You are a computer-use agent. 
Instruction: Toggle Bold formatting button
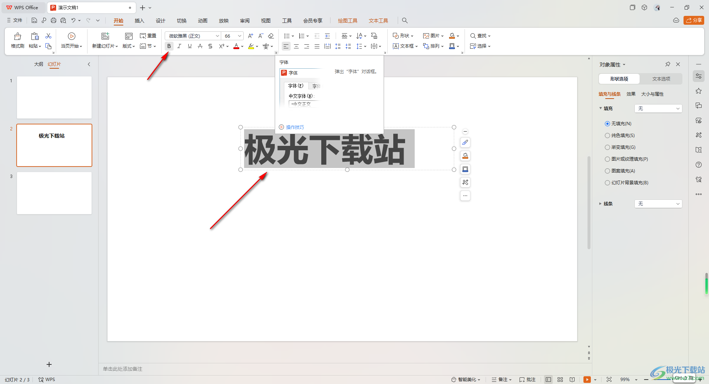169,46
